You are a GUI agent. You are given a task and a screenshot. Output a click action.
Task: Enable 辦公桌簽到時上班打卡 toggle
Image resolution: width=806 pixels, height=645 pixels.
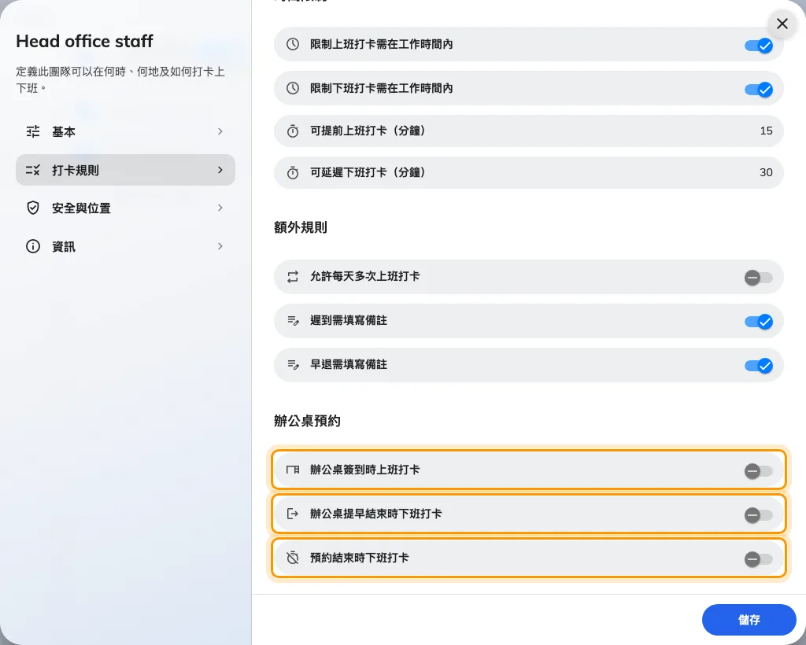pyautogui.click(x=759, y=471)
